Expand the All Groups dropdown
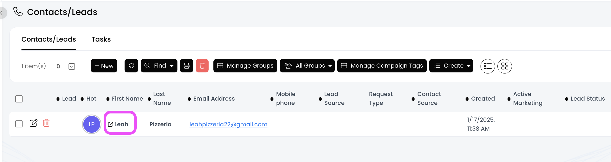The image size is (611, 162). [307, 66]
